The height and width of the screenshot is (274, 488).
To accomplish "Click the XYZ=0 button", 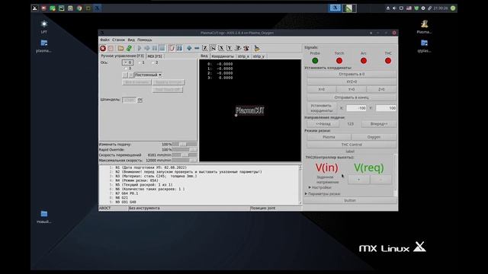I will click(x=352, y=81).
